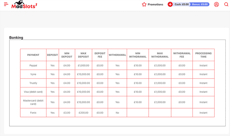
Task: Click Visa max withdrawal £1,000.00
Action: click(x=160, y=92)
